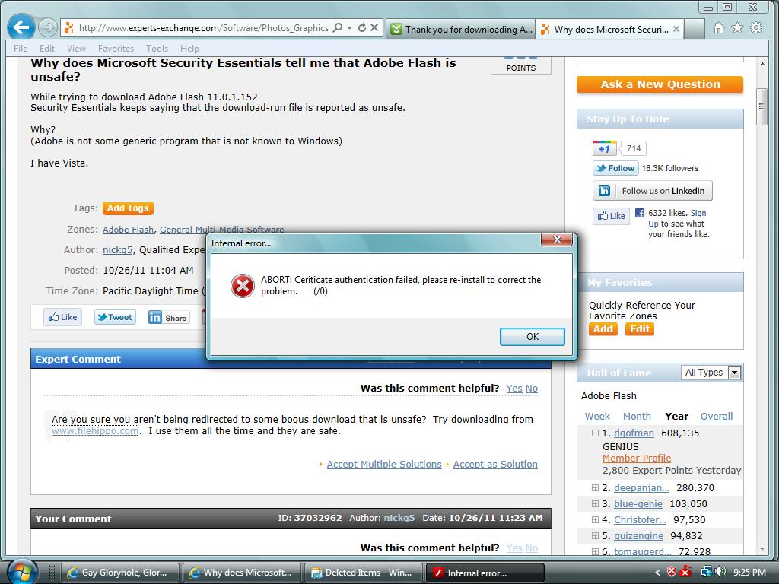Expand the deepanjan Hall of Fame entry
The width and height of the screenshot is (779, 584).
pyautogui.click(x=595, y=487)
